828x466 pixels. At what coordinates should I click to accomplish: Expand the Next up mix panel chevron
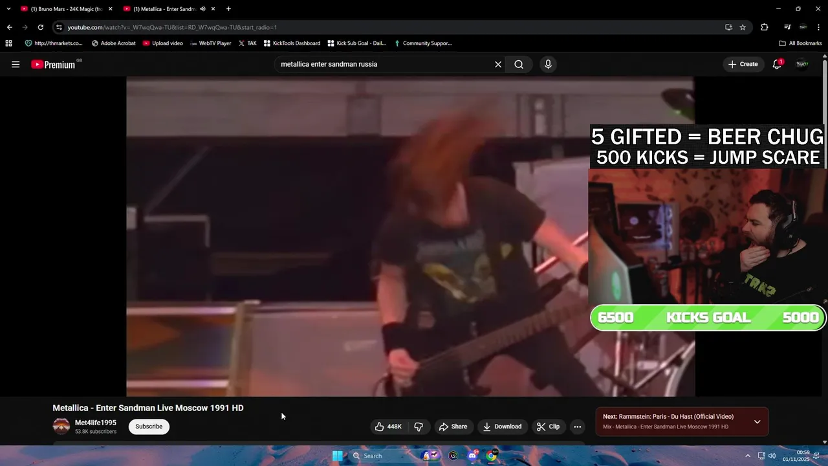point(757,422)
